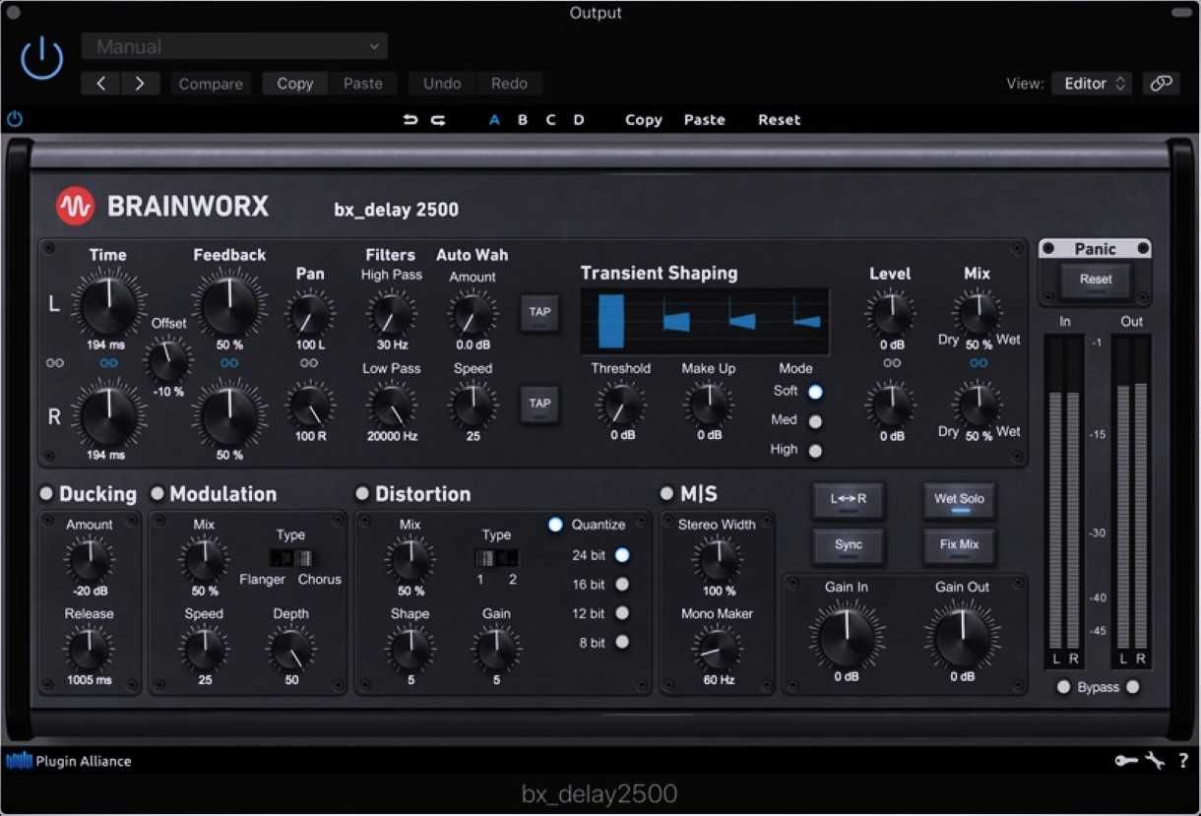
Task: Click the left Bypass indicator
Action: (x=1063, y=687)
